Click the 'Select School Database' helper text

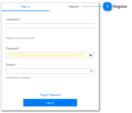18,78
